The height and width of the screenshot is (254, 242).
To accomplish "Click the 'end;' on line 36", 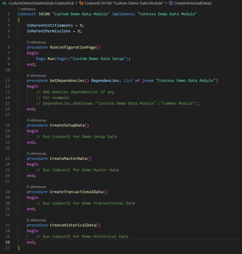I will [31, 242].
